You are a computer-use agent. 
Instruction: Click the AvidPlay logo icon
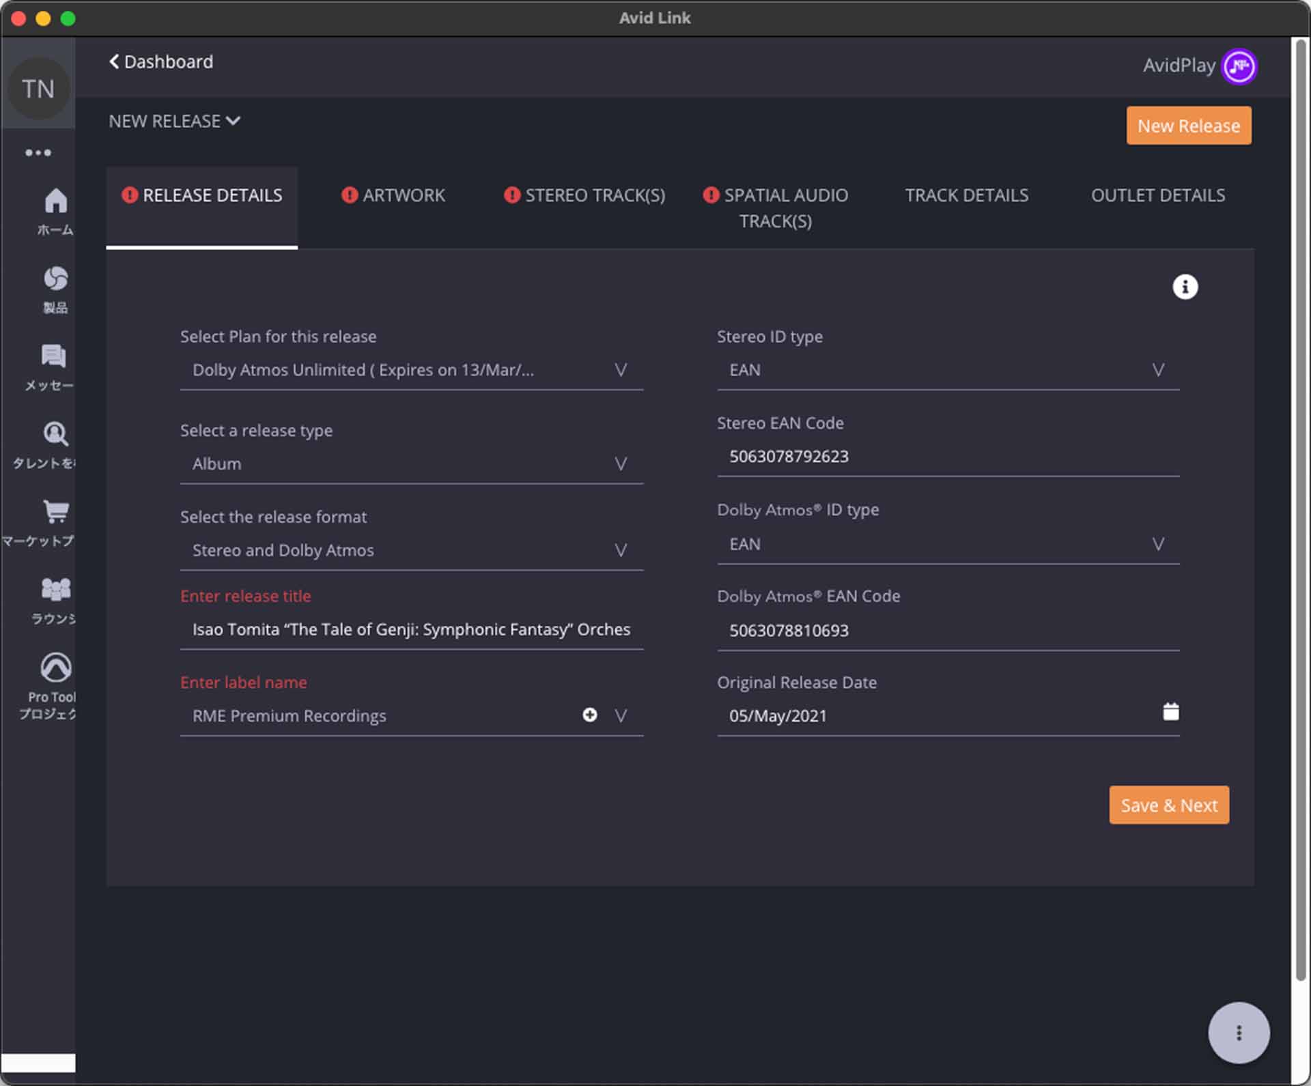pyautogui.click(x=1239, y=66)
